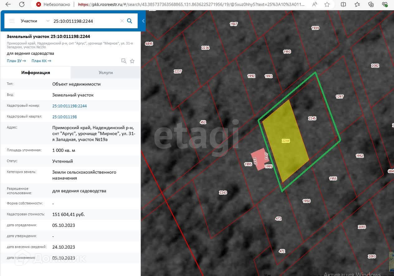The width and height of the screenshot is (394, 276).
Task: Click parcel label 2082 on the map
Action: click(375, 66)
